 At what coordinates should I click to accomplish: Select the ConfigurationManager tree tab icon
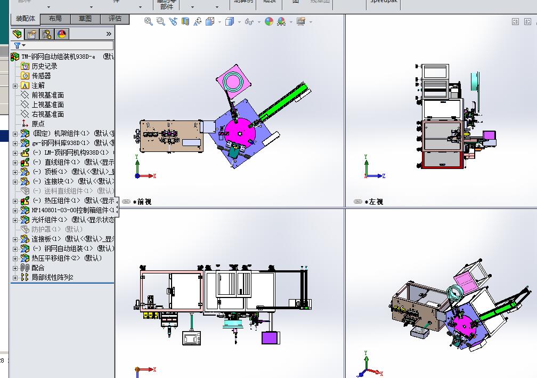click(x=47, y=33)
